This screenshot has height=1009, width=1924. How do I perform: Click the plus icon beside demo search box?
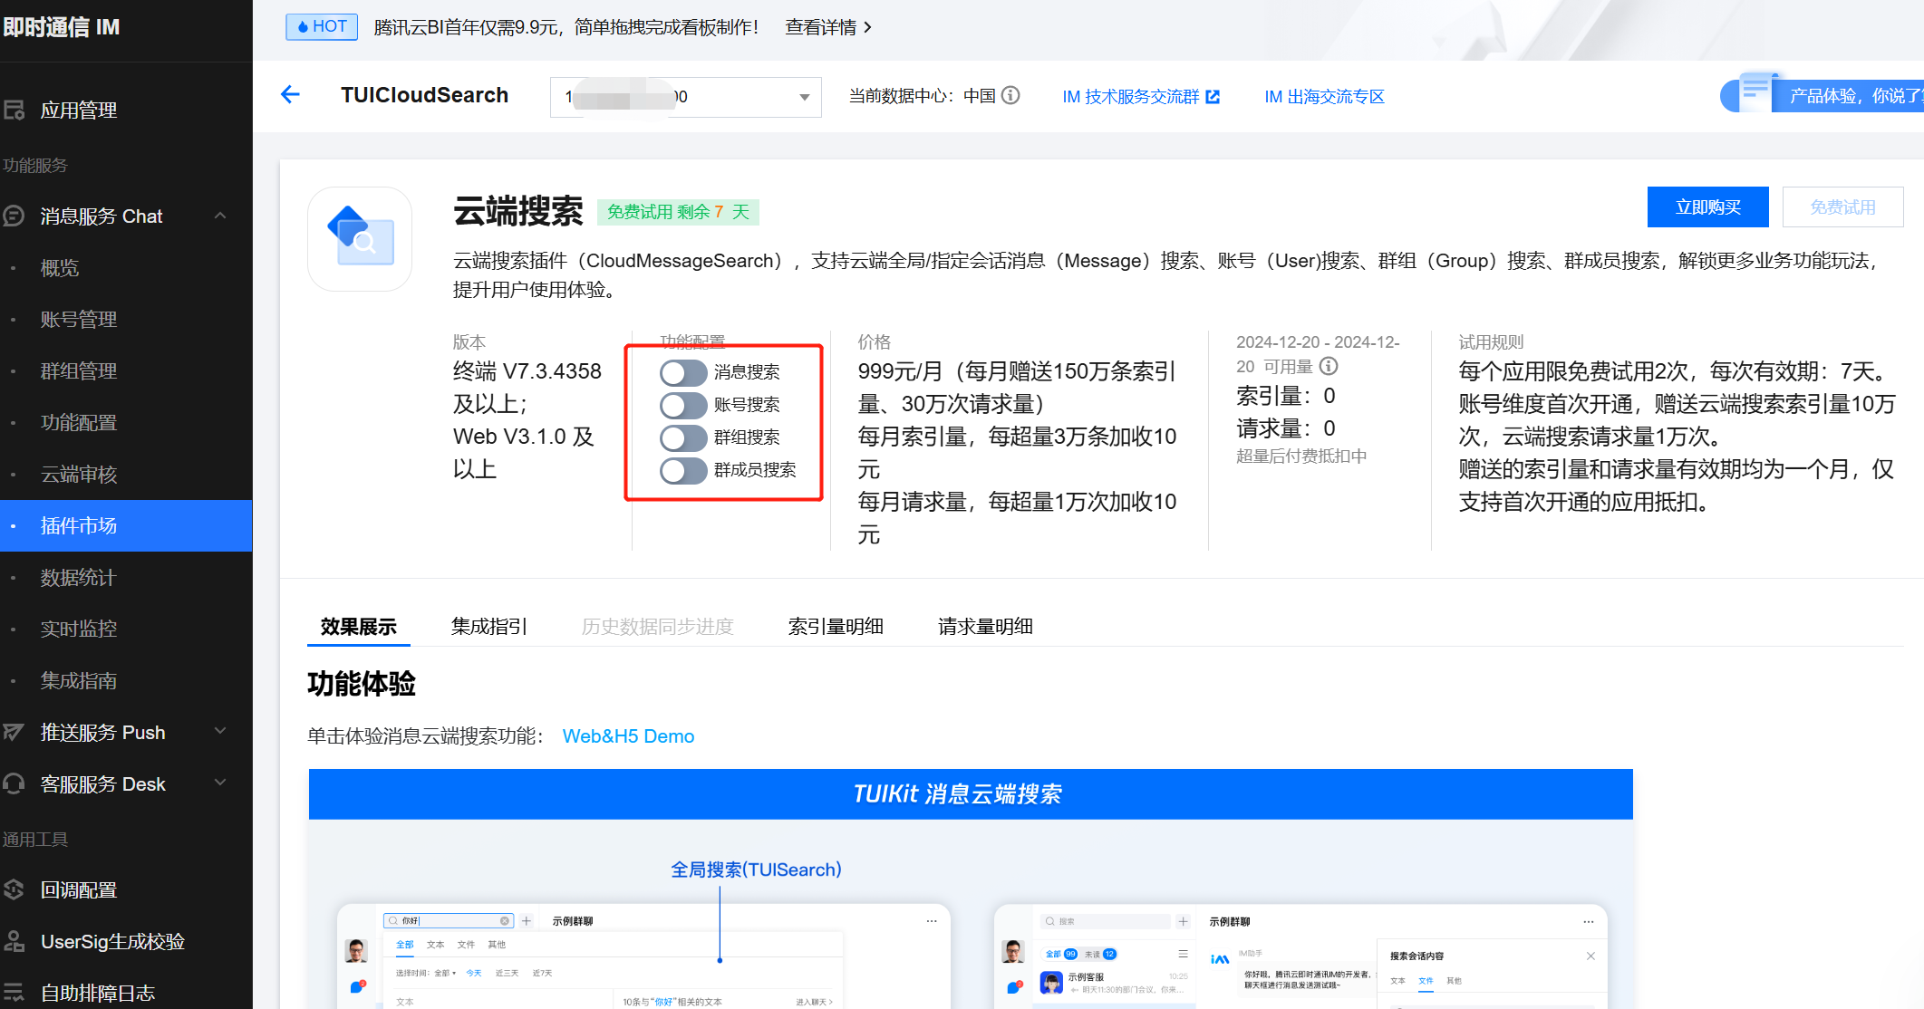pyautogui.click(x=526, y=921)
